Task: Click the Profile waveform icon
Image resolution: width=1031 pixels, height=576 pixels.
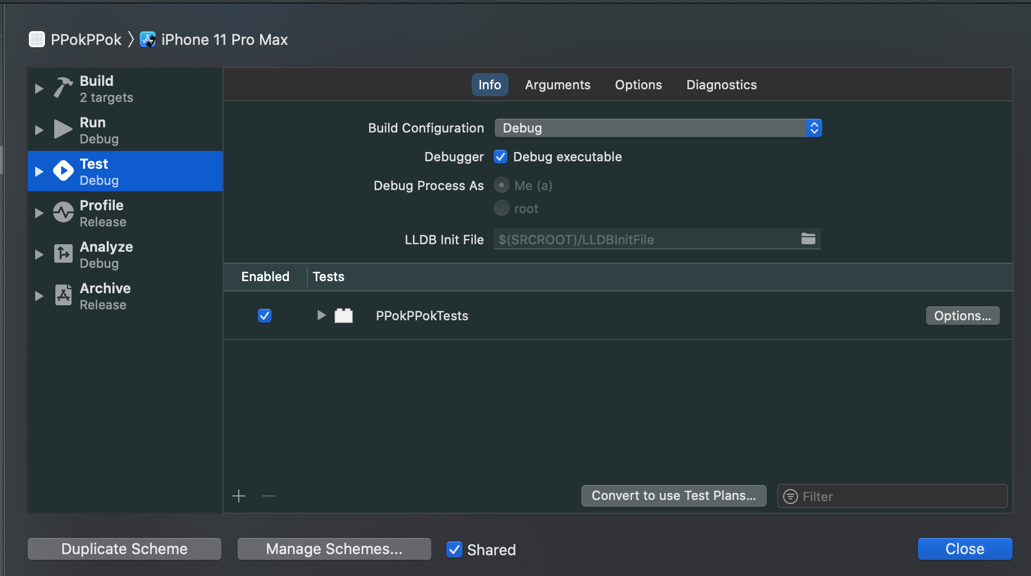Action: tap(63, 213)
